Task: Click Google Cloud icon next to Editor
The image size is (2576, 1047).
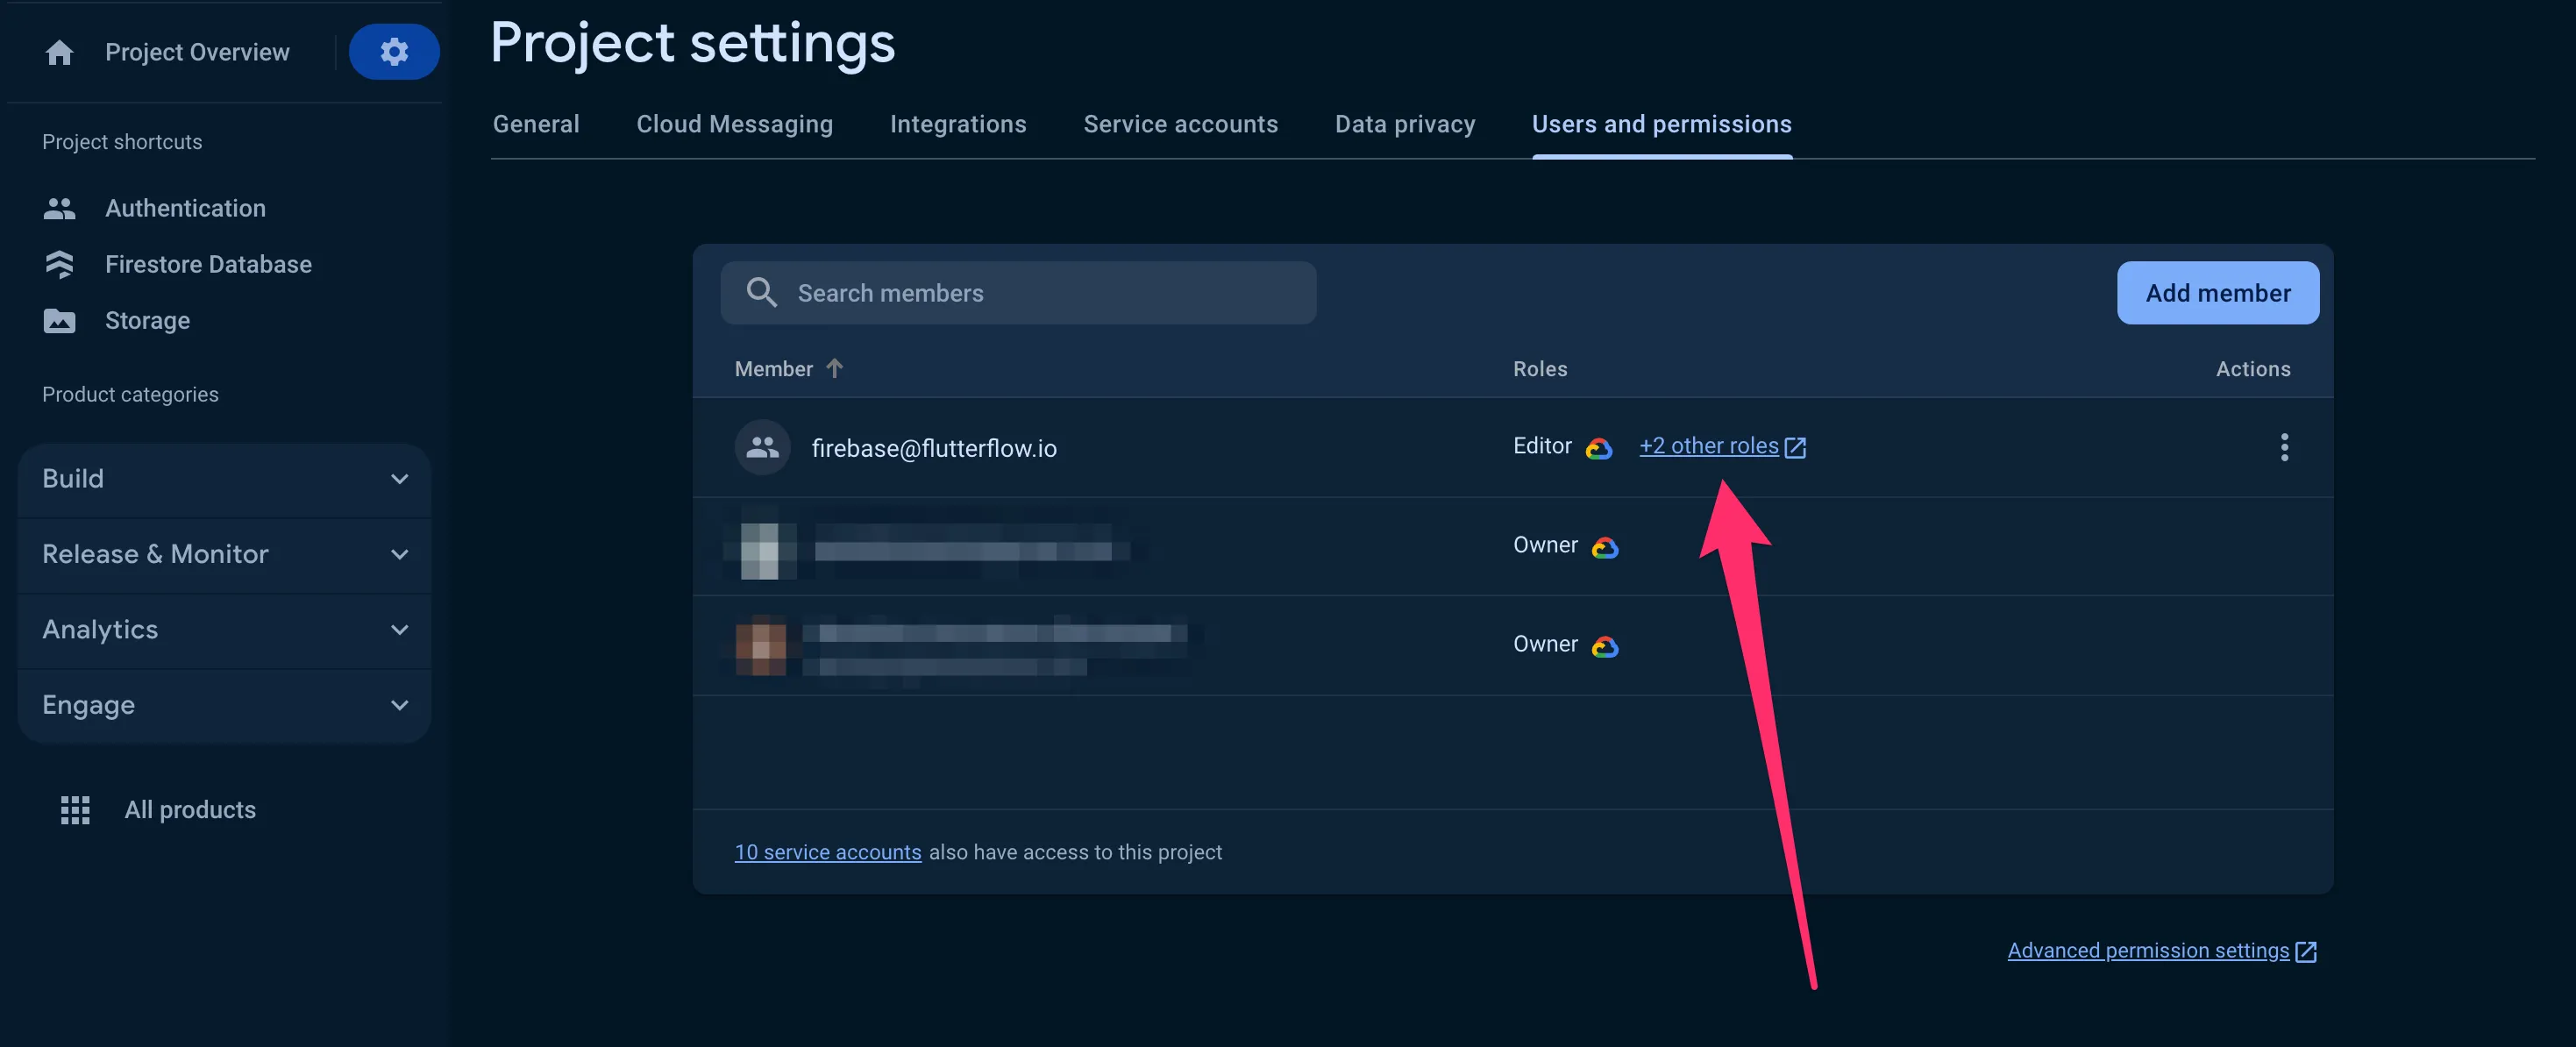Action: tap(1599, 448)
